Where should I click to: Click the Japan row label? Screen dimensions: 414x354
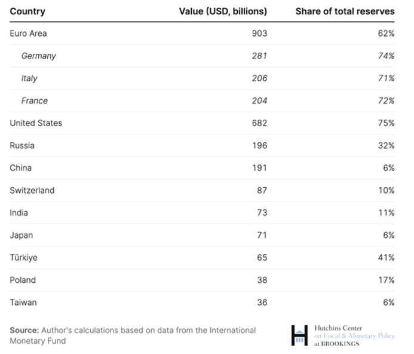click(x=22, y=235)
